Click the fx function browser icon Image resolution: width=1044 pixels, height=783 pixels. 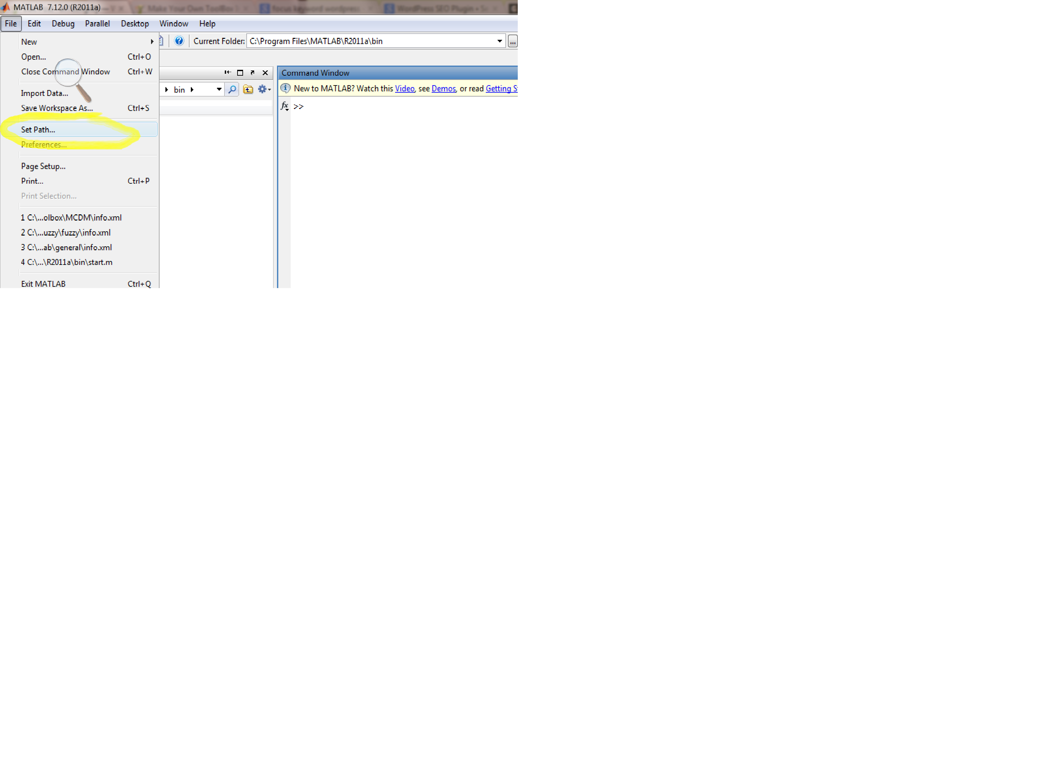tap(284, 106)
